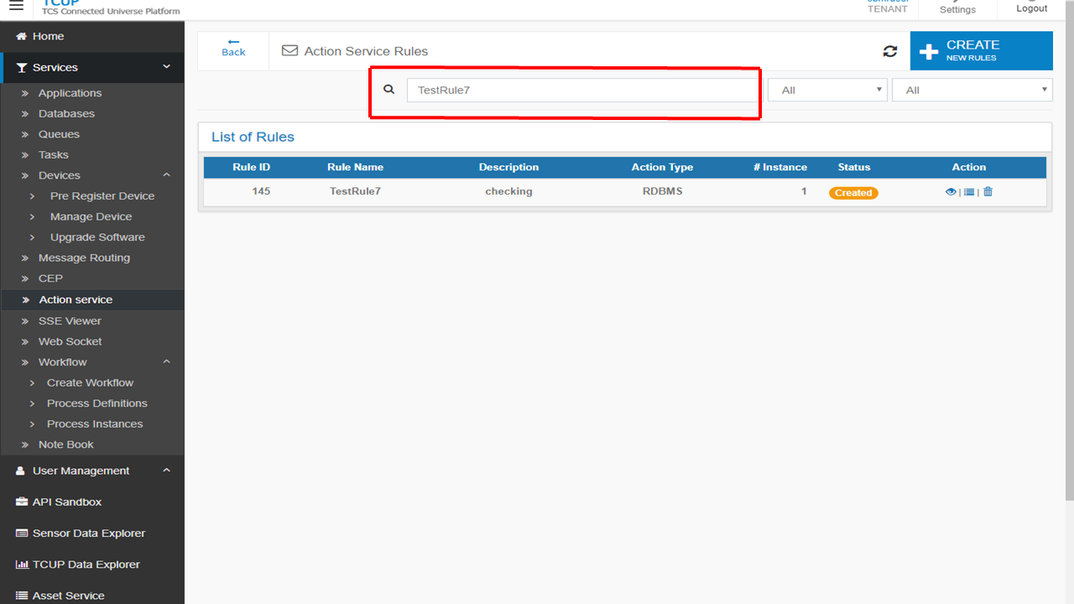1074x604 pixels.
Task: Click the Status column header
Action: (854, 167)
